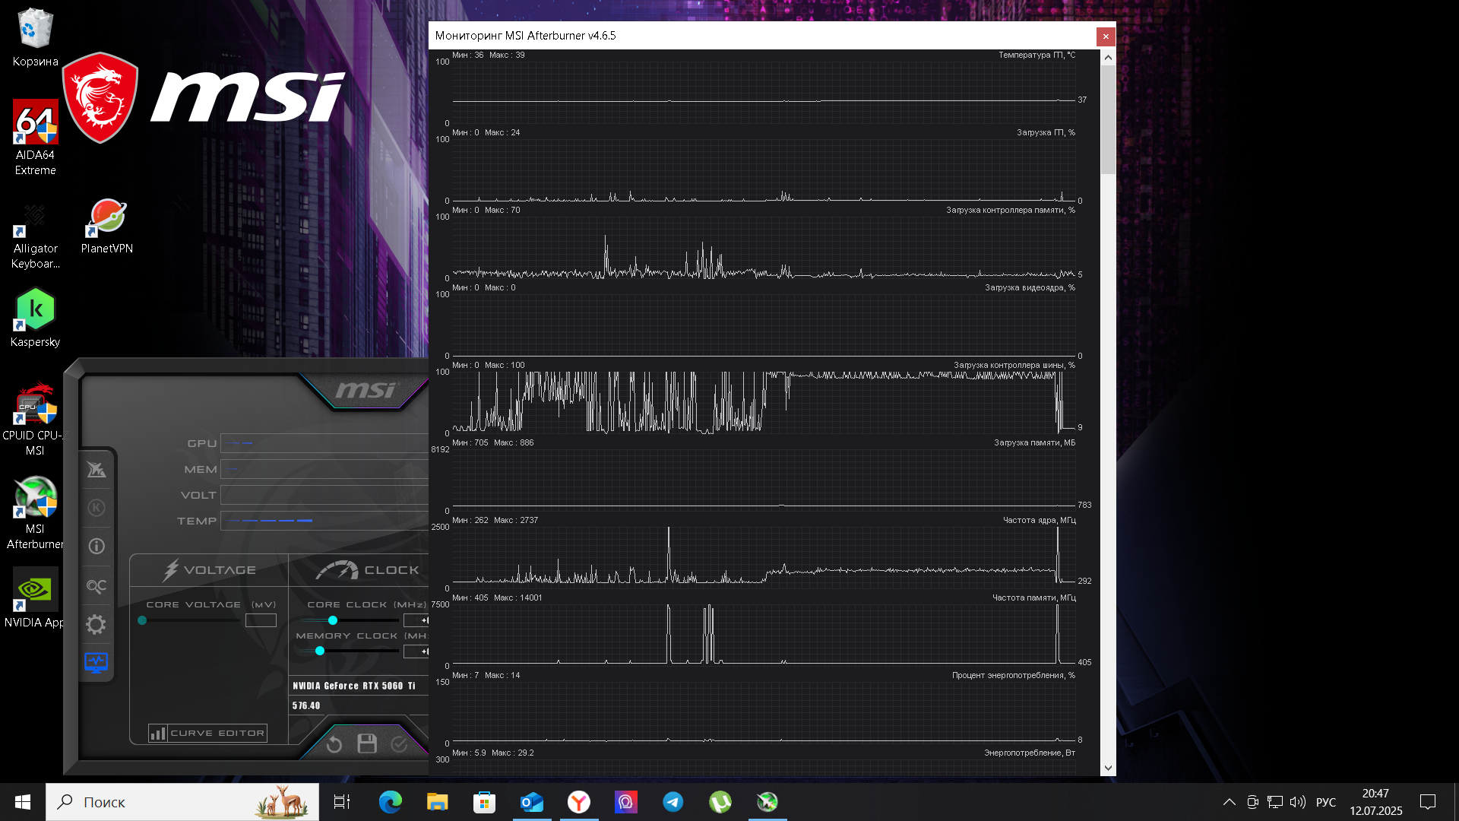This screenshot has width=1459, height=821.
Task: Click the Core Clock slider handle
Action: [333, 620]
